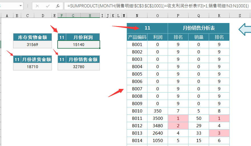Viewport: 251px width, 146px height.
Task: Select profit cell 350 for B010
Action: pyautogui.click(x=157, y=111)
